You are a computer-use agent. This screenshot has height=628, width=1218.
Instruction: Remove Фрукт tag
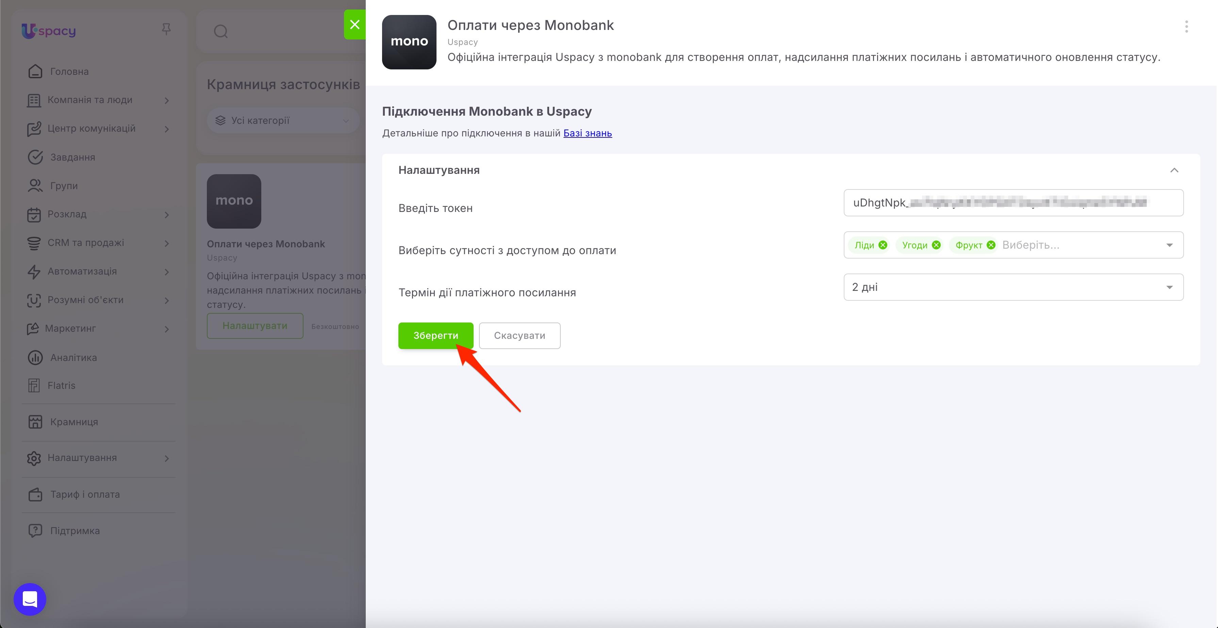991,245
